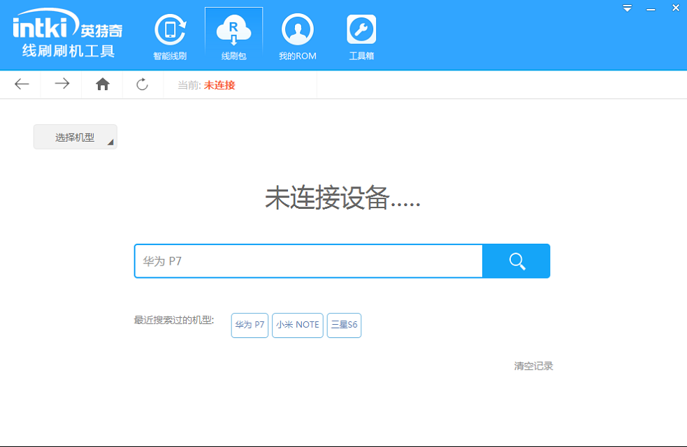Open the corner expander on 选择机型
This screenshot has width=687, height=447.
(x=110, y=142)
